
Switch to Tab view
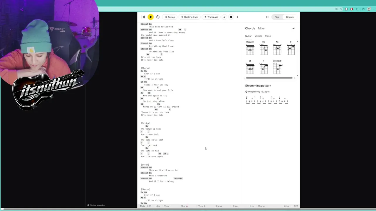[x=277, y=17]
